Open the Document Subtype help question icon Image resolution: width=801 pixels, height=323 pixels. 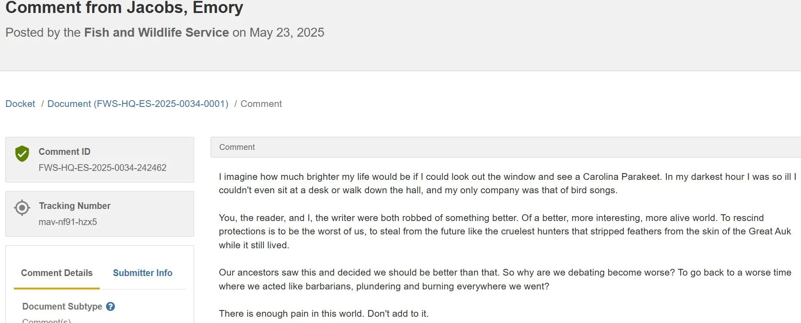point(110,306)
